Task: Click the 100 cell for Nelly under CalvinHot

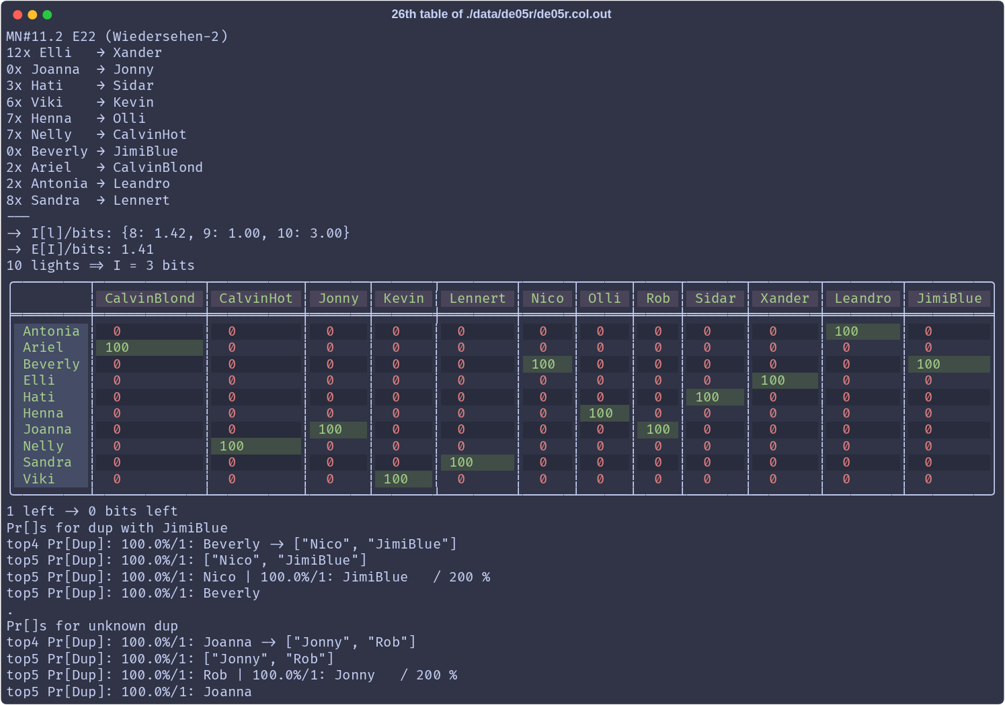Action: pyautogui.click(x=232, y=446)
